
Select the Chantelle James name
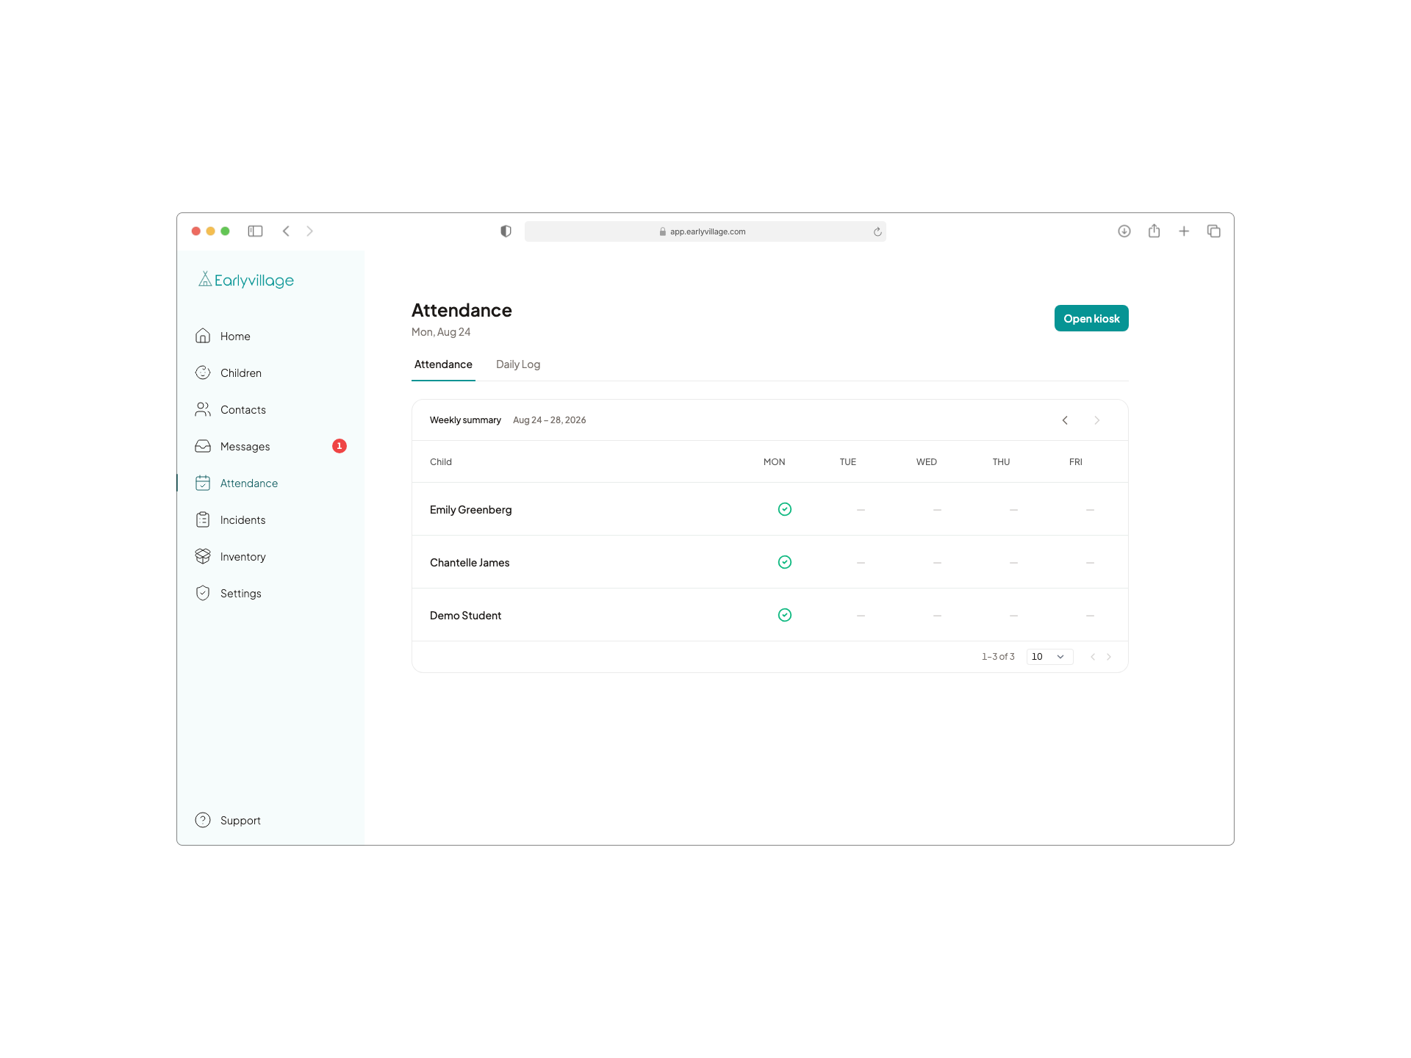[x=470, y=563]
